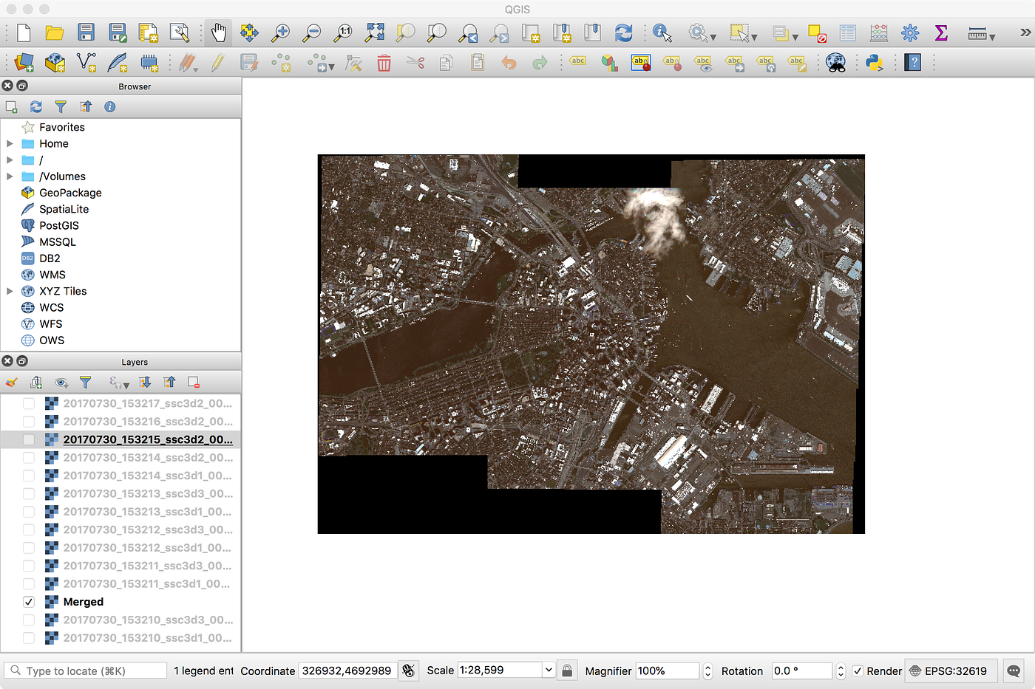Click the Save Project icon
Viewport: 1035px width, 689px height.
click(x=86, y=32)
